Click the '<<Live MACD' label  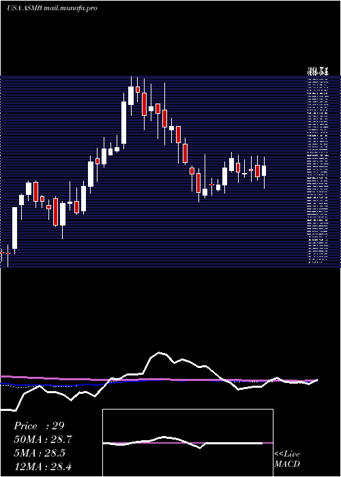click(287, 459)
